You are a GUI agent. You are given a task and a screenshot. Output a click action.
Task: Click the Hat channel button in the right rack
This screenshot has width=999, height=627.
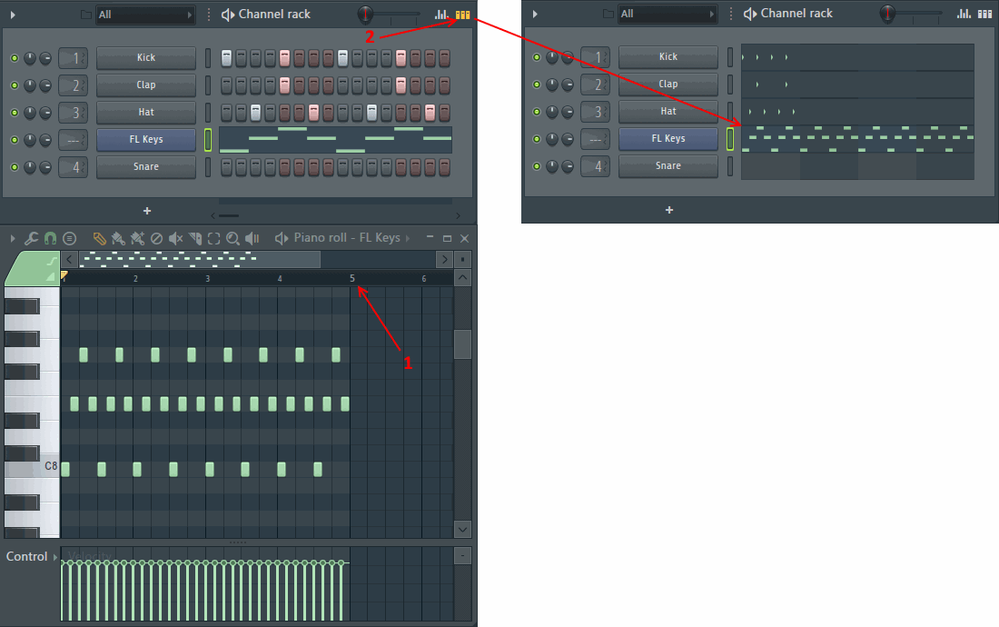[668, 112]
